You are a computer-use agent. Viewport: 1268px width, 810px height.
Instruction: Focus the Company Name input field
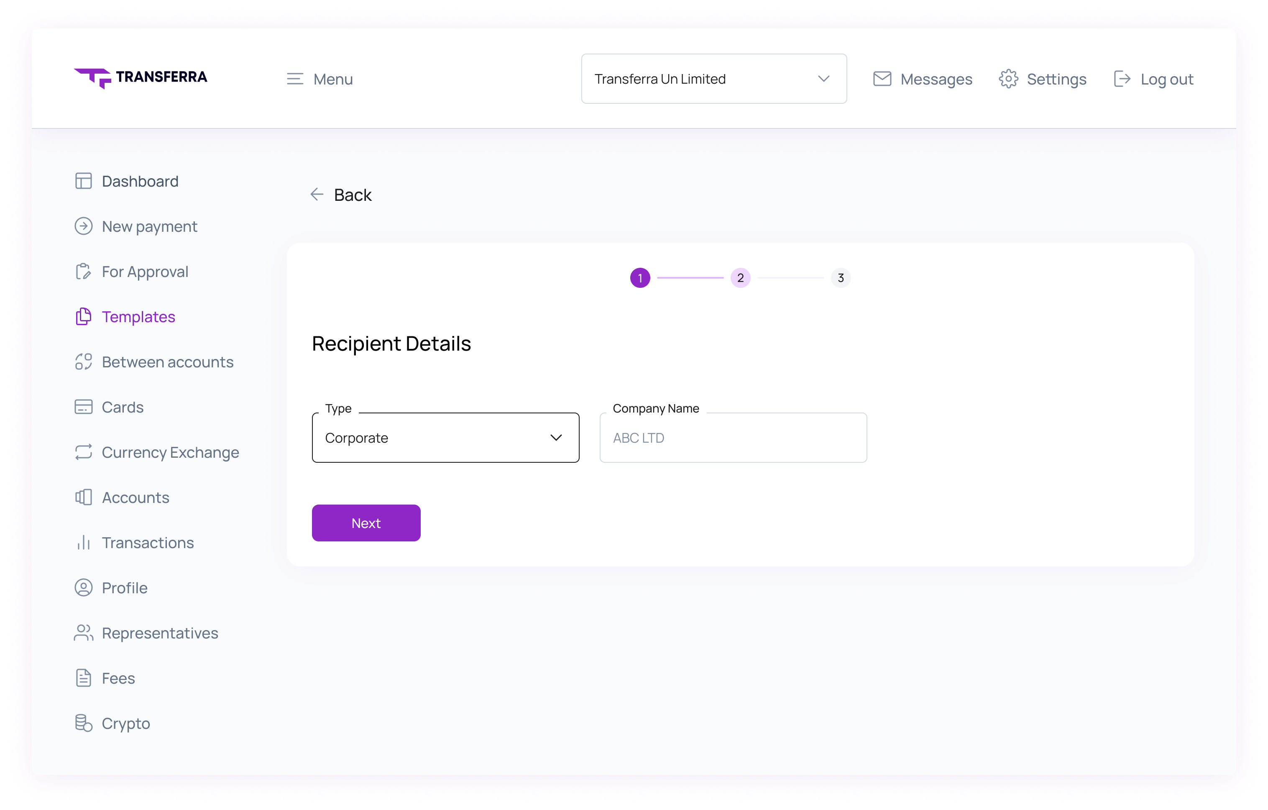[x=733, y=438]
